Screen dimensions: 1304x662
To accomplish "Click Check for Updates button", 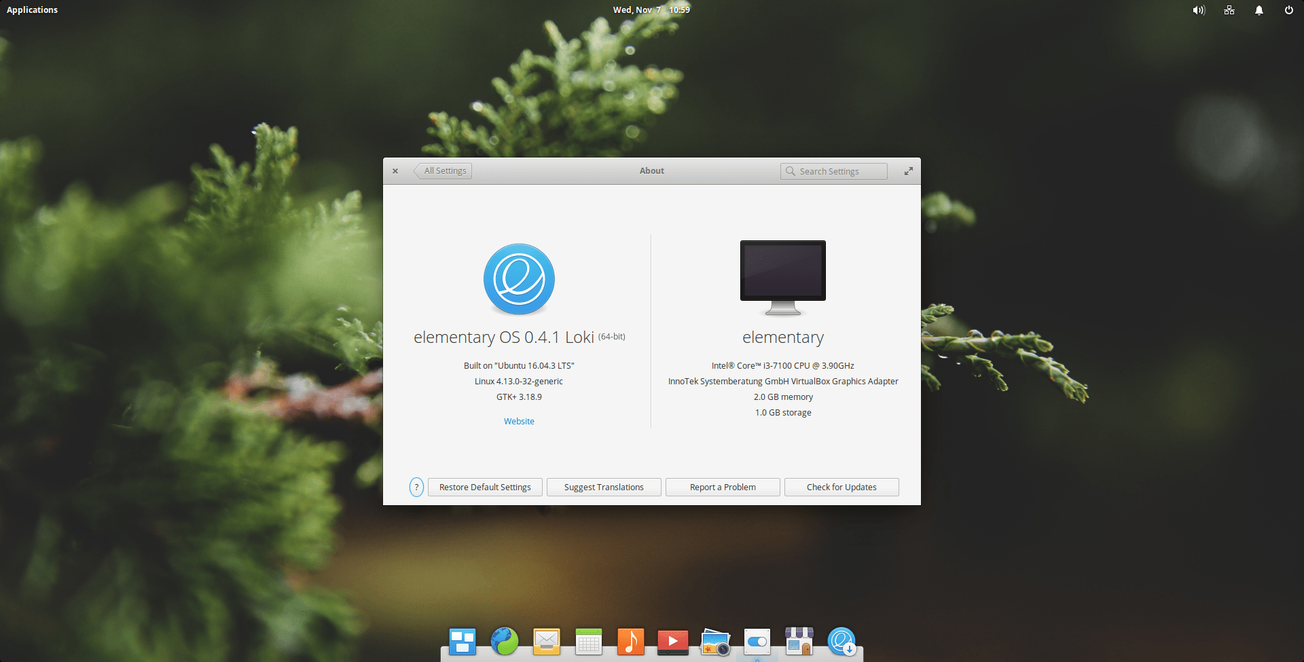I will [841, 487].
